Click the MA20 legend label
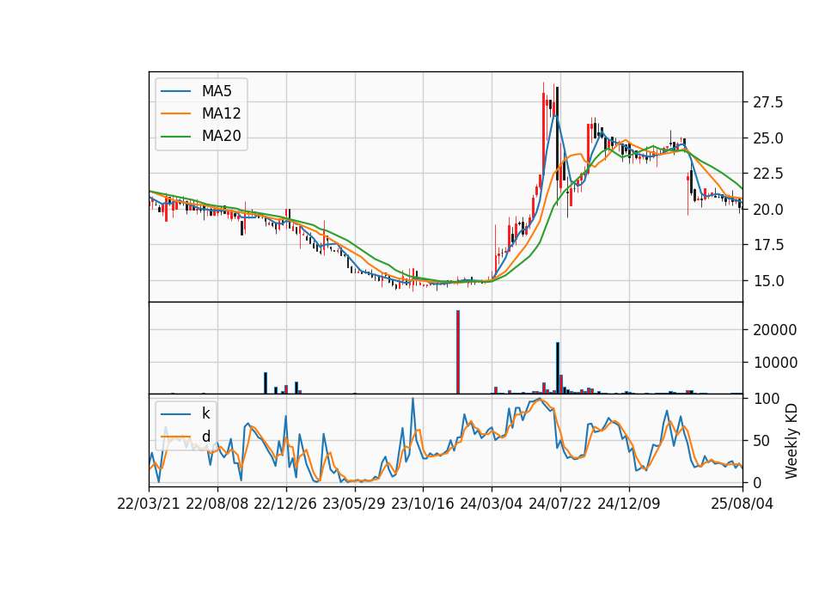Viewport: 825px width, 593px height. (x=221, y=137)
